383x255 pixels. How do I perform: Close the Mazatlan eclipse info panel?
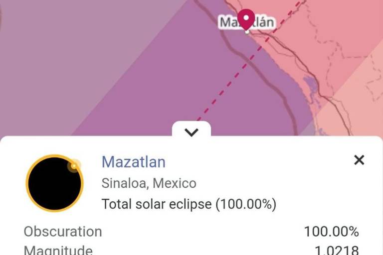click(x=359, y=160)
